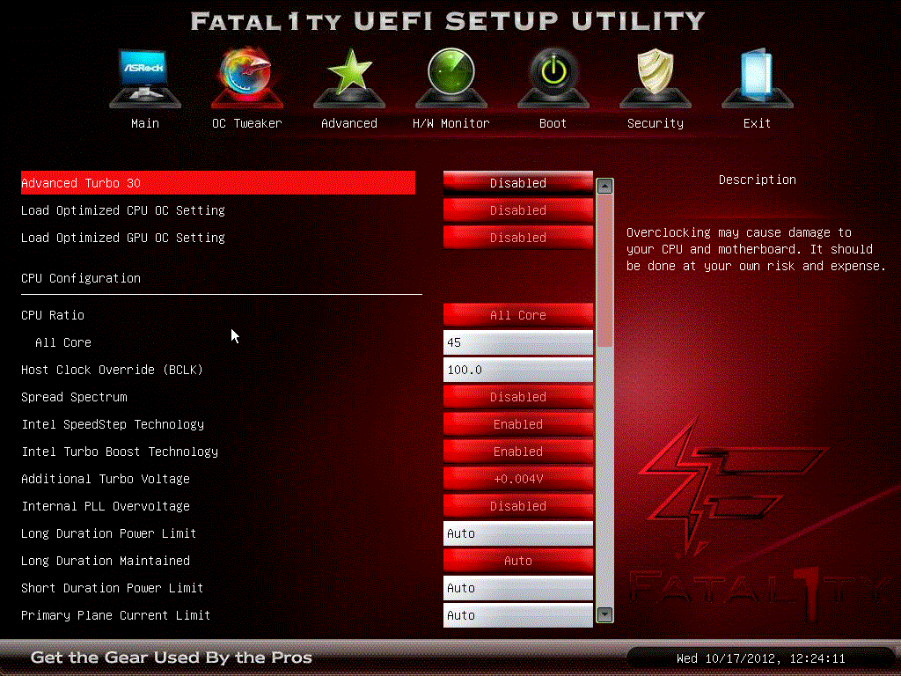This screenshot has height=676, width=901.
Task: Click the scroll up arrow button
Action: (604, 187)
